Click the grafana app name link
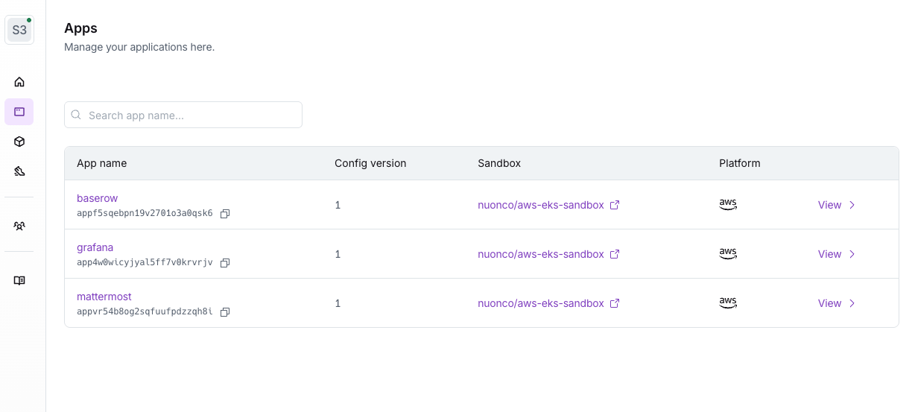 click(95, 247)
